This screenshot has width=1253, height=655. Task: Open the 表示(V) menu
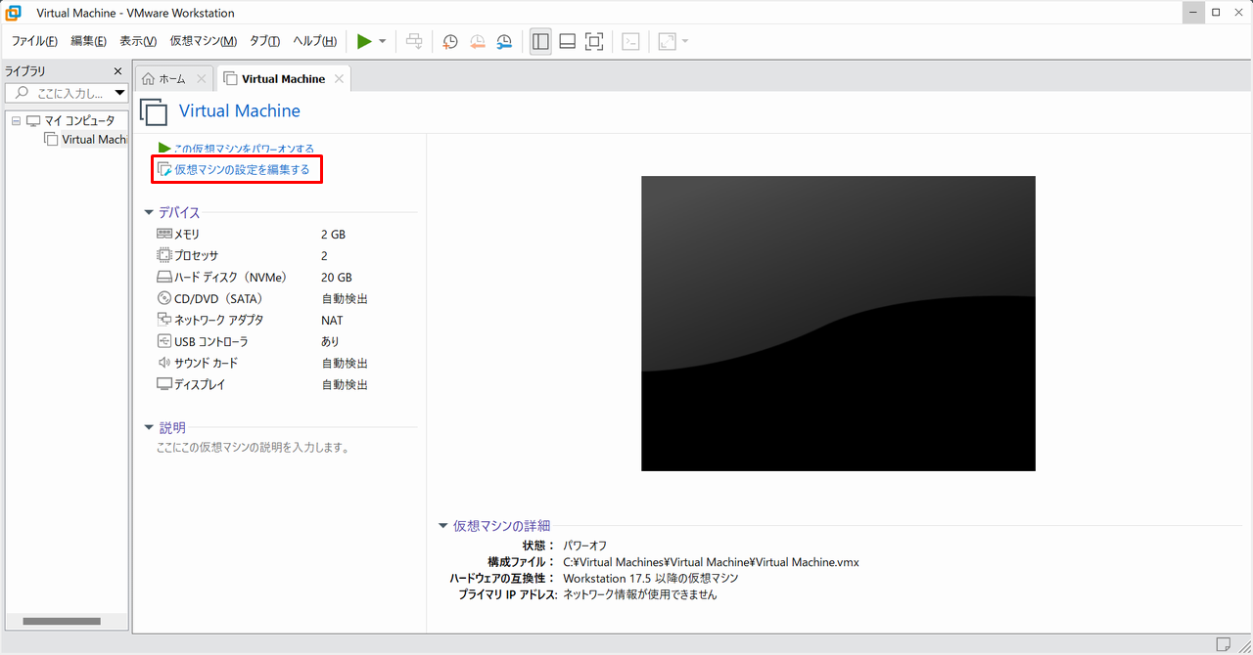pos(138,41)
